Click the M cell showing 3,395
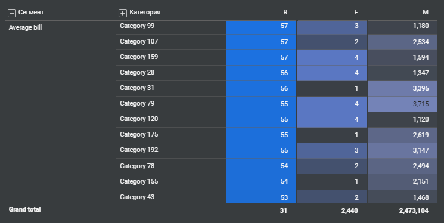 (x=403, y=88)
